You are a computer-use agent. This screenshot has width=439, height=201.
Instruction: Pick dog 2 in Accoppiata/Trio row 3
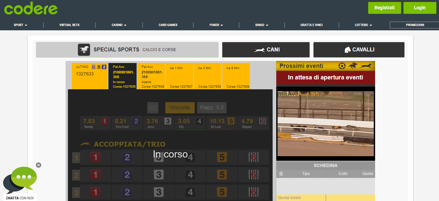127,192
